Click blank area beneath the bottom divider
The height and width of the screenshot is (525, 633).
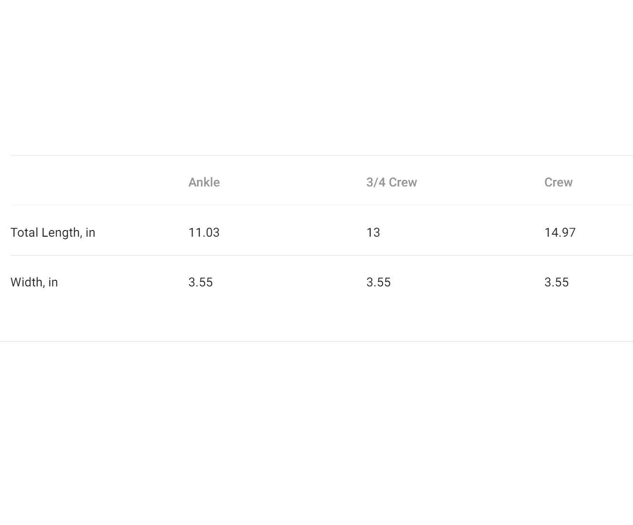316,430
